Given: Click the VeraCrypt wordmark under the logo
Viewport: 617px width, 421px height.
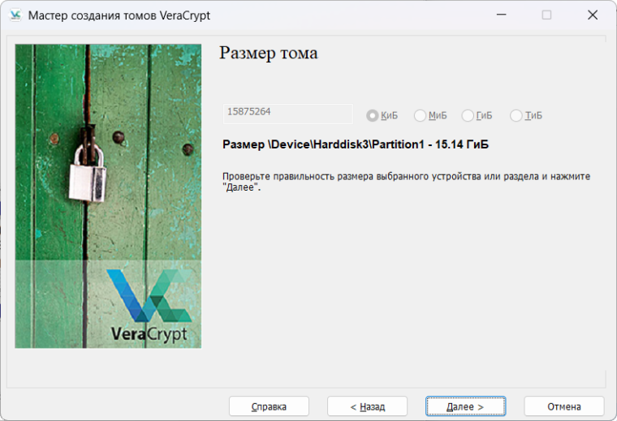Looking at the screenshot, I should [x=149, y=334].
